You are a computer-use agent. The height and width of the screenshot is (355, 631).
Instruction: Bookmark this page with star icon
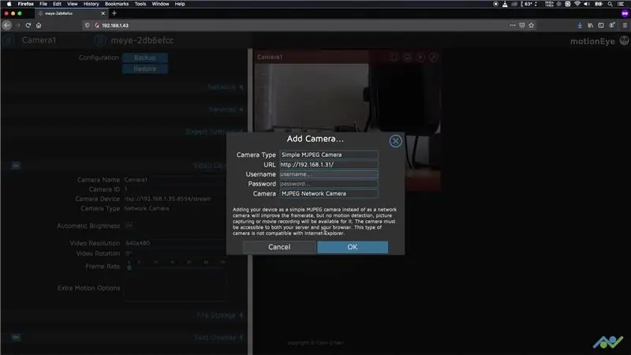pos(532,25)
